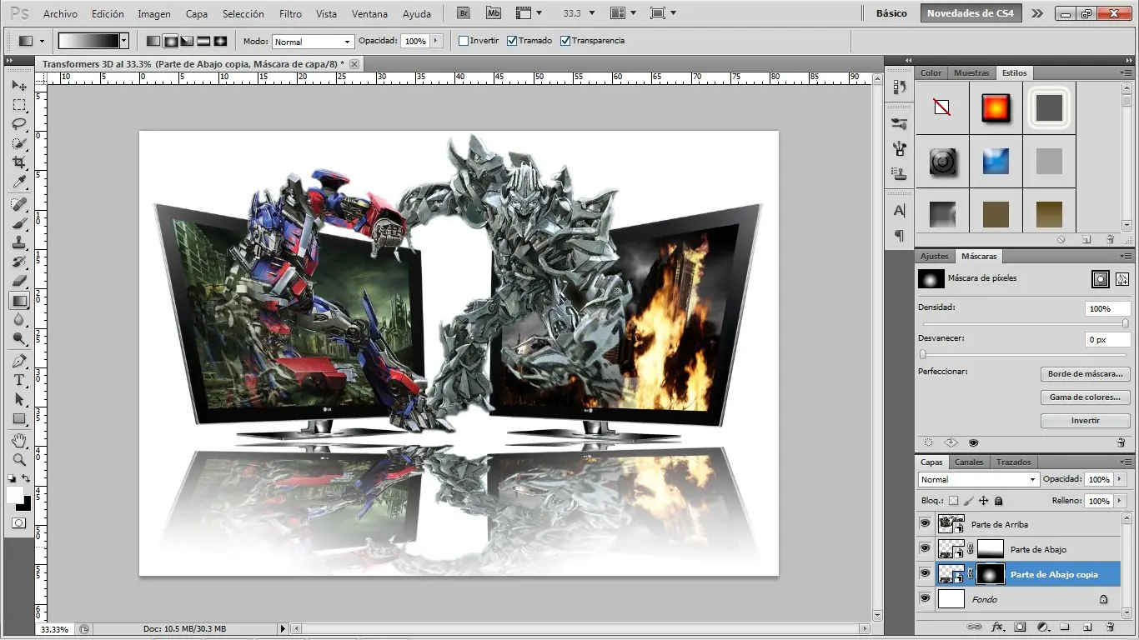The height and width of the screenshot is (640, 1139).
Task: Select the Eyedropper tool
Action: click(19, 182)
